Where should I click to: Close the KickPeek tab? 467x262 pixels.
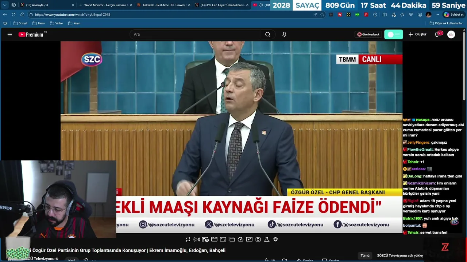(x=189, y=5)
